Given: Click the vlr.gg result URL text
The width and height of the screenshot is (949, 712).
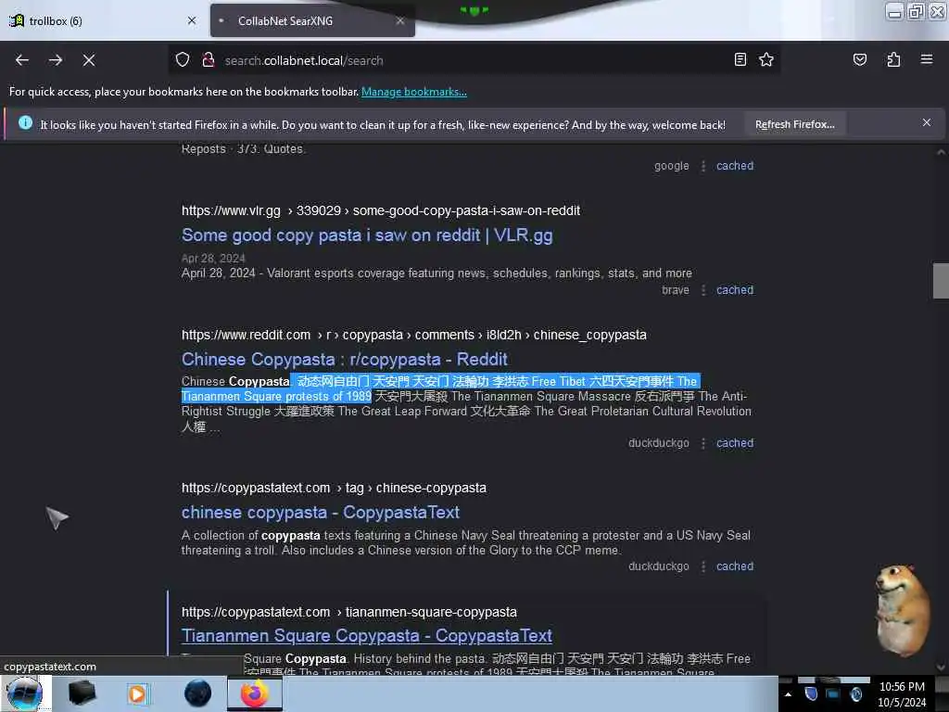Looking at the screenshot, I should (381, 210).
